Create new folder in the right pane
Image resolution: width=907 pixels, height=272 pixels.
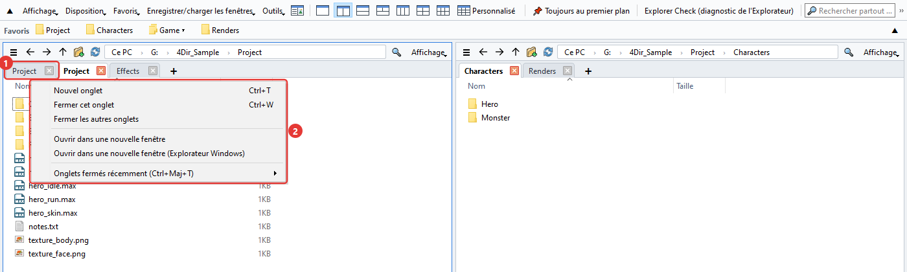[532, 52]
